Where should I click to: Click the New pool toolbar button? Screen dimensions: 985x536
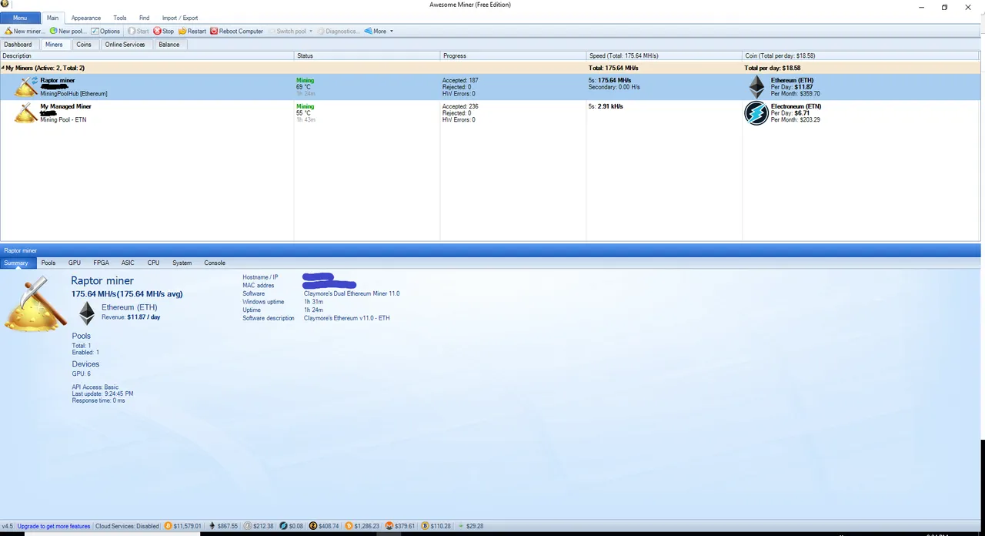pyautogui.click(x=67, y=32)
